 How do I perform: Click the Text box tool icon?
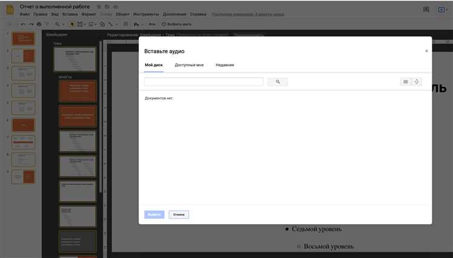click(x=80, y=25)
